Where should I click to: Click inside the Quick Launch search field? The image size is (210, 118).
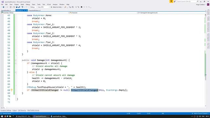[x=187, y=1]
